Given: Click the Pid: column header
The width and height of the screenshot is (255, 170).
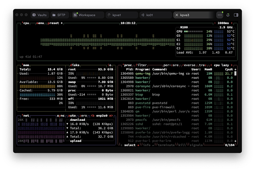Looking at the screenshot, I should [130, 69].
